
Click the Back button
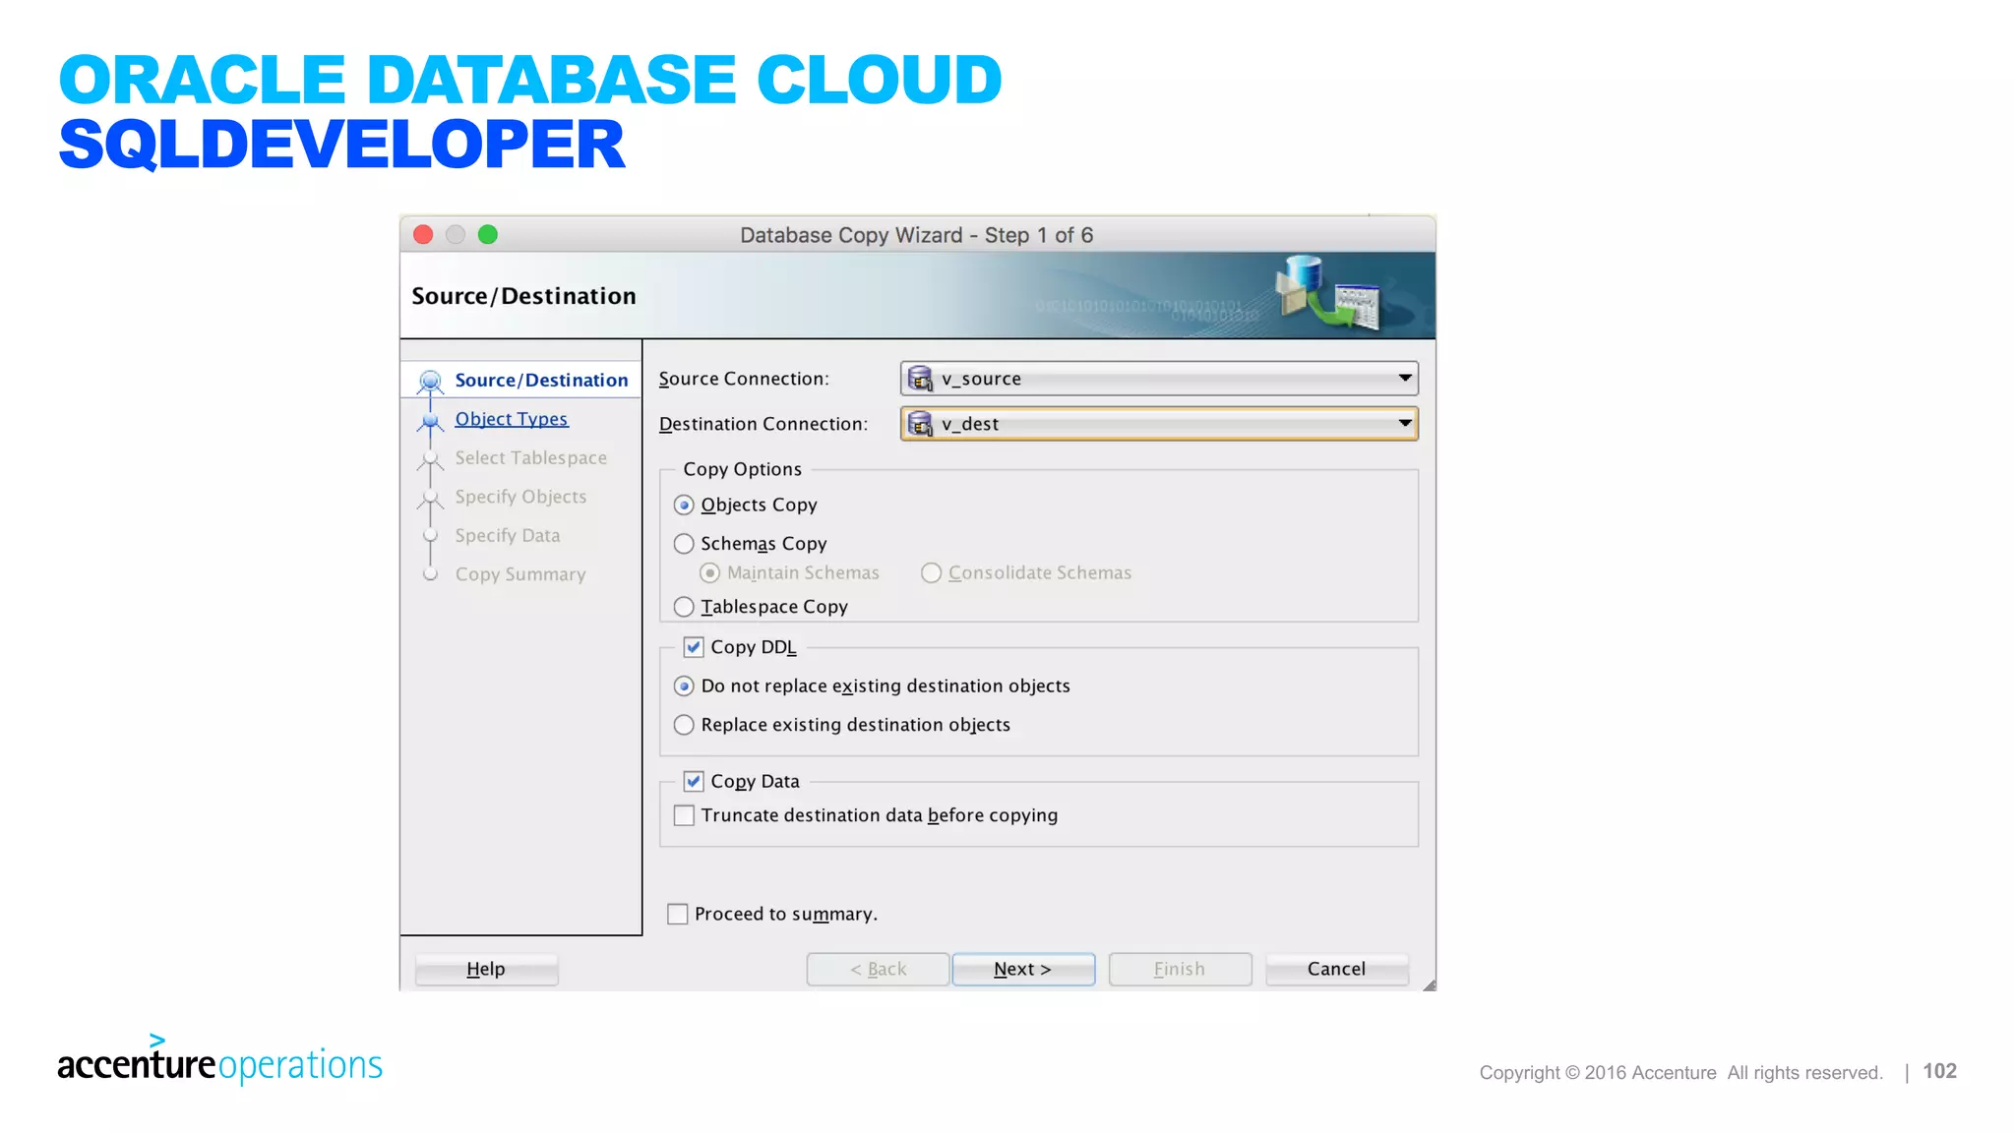(x=878, y=969)
